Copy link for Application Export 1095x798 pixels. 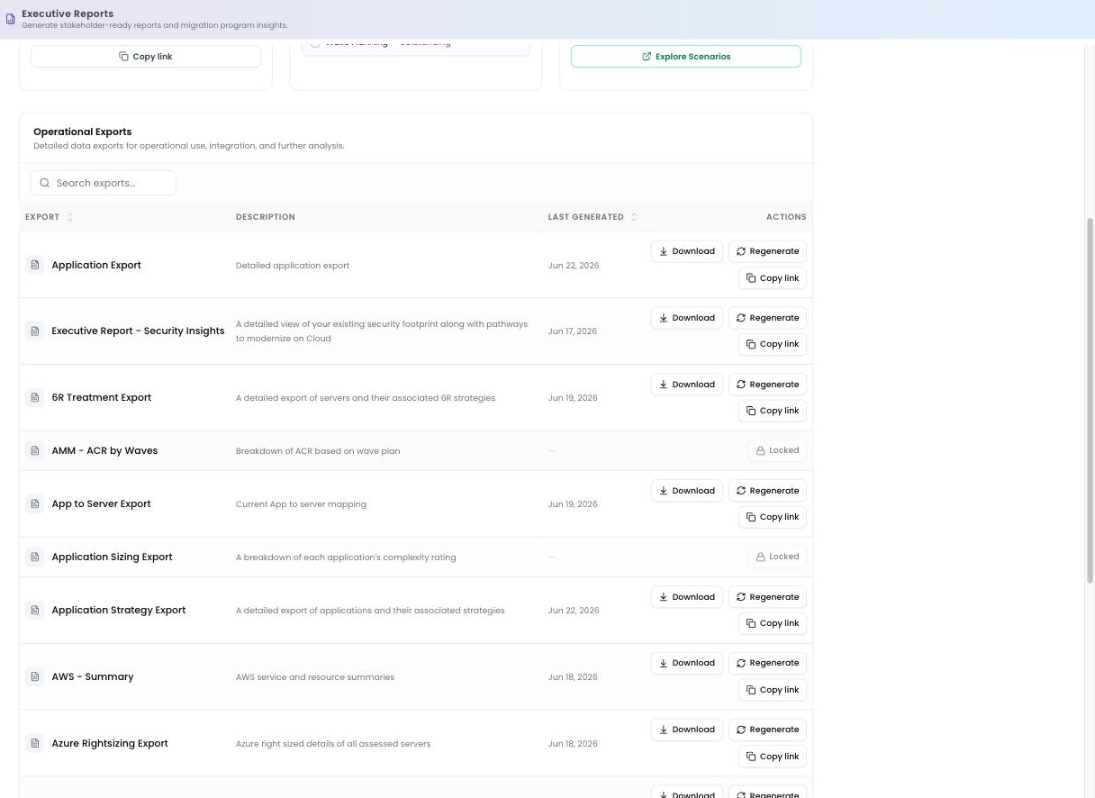[773, 278]
